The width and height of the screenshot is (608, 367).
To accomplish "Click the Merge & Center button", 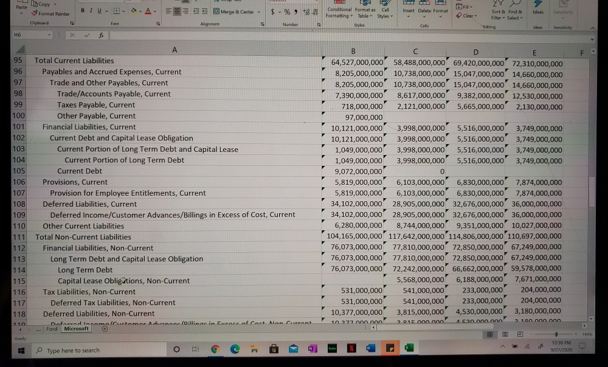I will click(233, 12).
